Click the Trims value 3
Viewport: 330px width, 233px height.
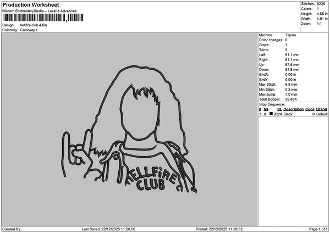(286, 50)
